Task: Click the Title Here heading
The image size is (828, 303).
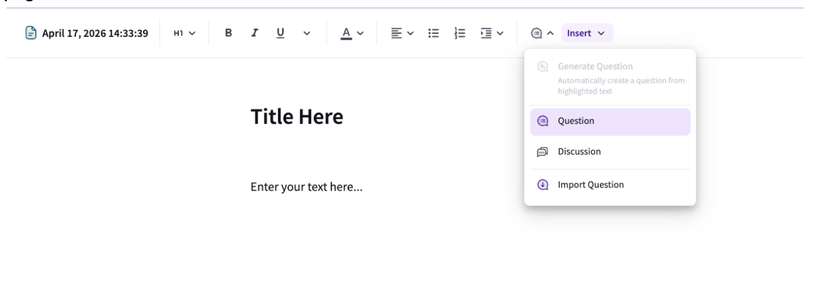Action: (x=296, y=116)
